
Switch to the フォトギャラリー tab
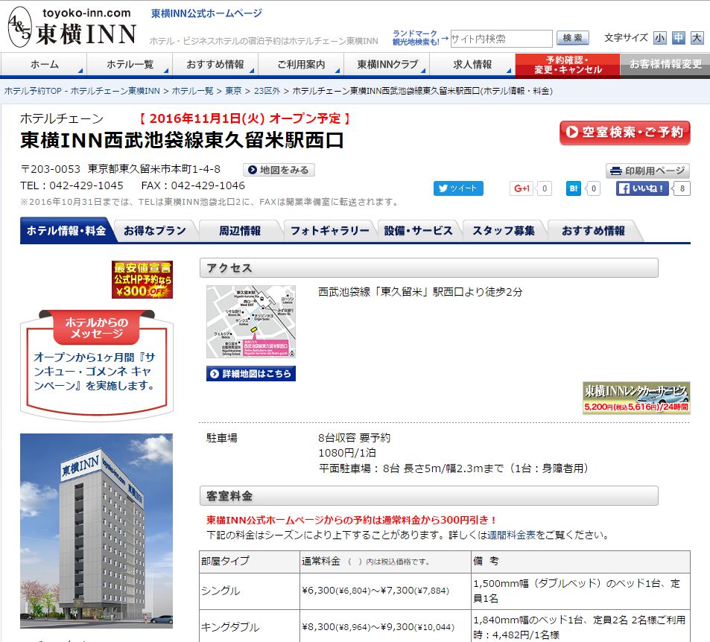tap(329, 231)
